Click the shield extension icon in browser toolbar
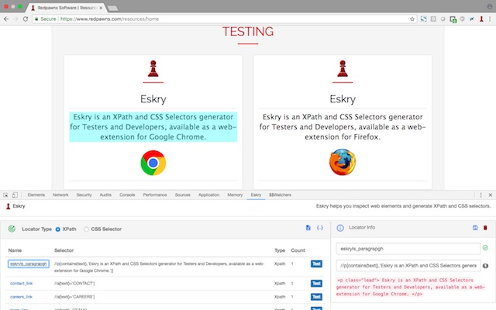496x310 pixels. (462, 19)
